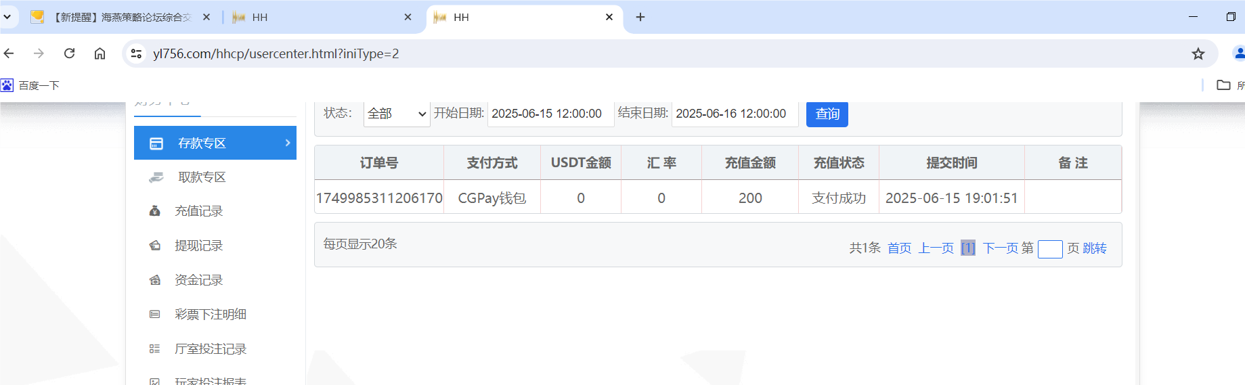Click the 查询 search button
Image resolution: width=1245 pixels, height=385 pixels.
827,114
